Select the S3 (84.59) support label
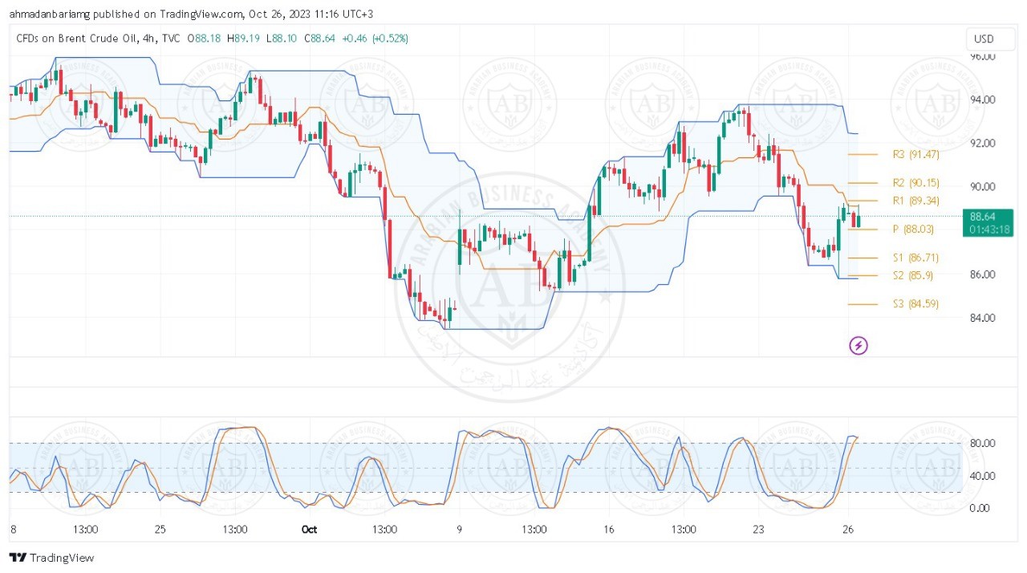The width and height of the screenshot is (1027, 573). pos(915,303)
